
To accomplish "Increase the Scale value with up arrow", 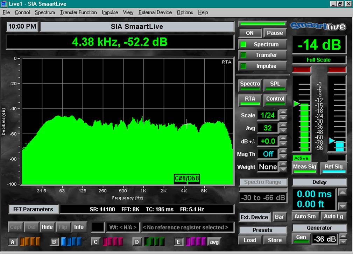I will click(x=283, y=113).
